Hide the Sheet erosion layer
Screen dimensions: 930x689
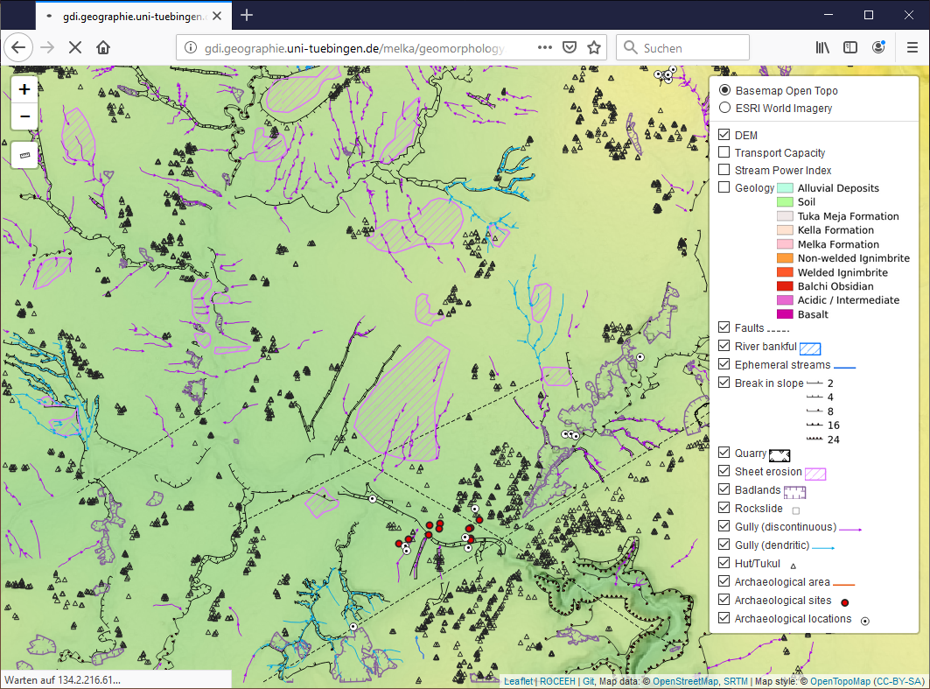point(724,471)
